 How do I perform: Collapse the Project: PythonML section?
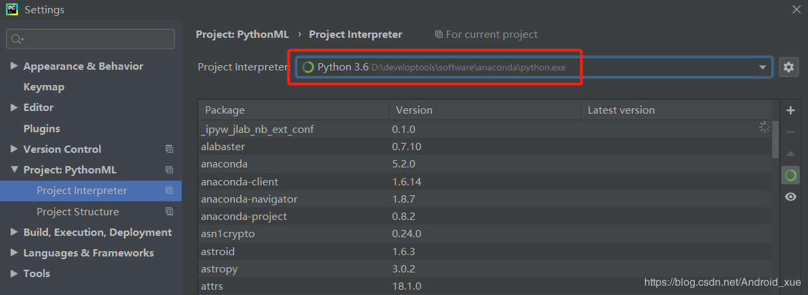tap(14, 170)
